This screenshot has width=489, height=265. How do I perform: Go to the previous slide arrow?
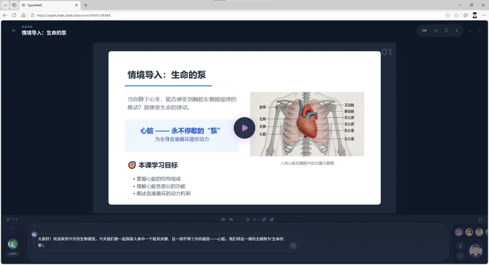pyautogui.click(x=240, y=219)
